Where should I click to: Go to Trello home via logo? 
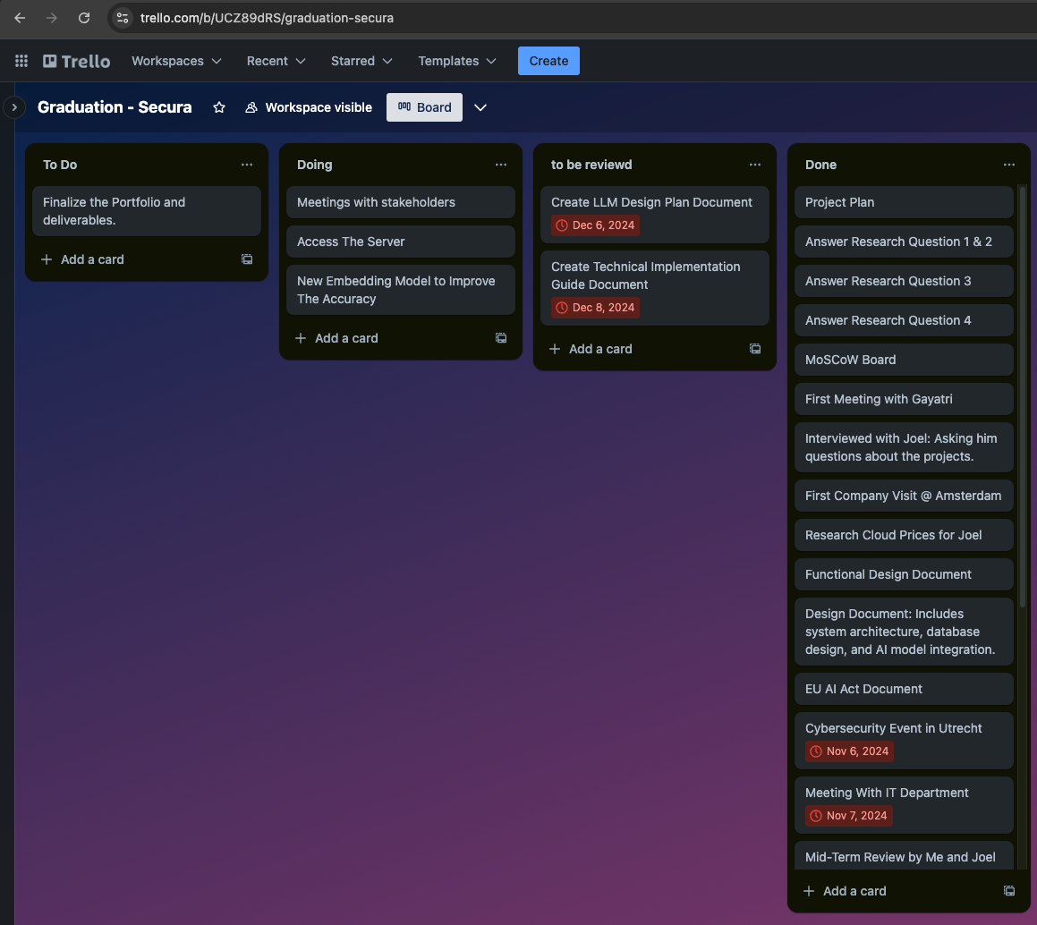(77, 61)
